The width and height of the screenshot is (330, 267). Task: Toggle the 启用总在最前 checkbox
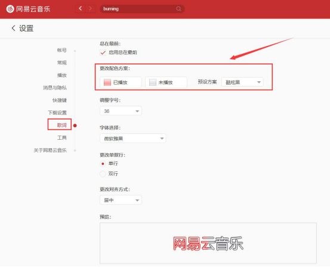coord(103,53)
